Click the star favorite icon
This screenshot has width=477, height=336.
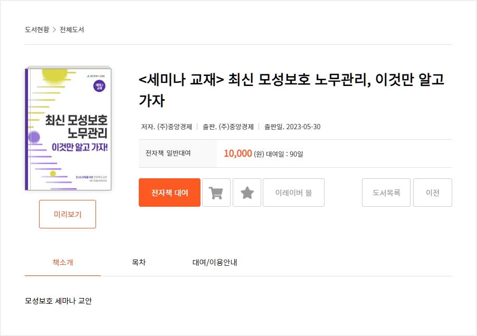[x=247, y=193]
